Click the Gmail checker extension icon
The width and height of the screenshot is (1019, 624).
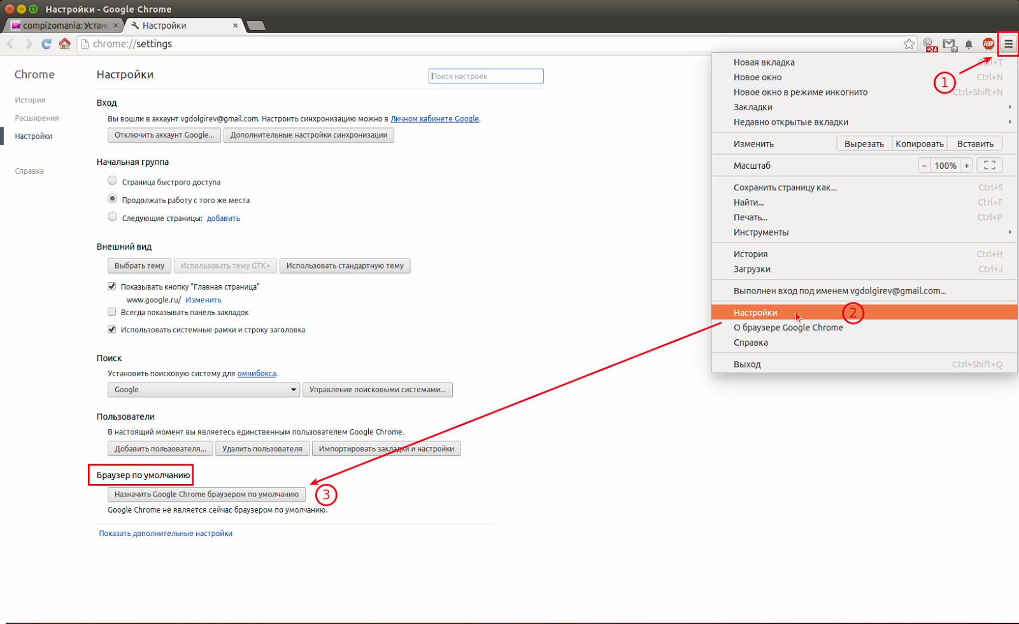tap(950, 44)
